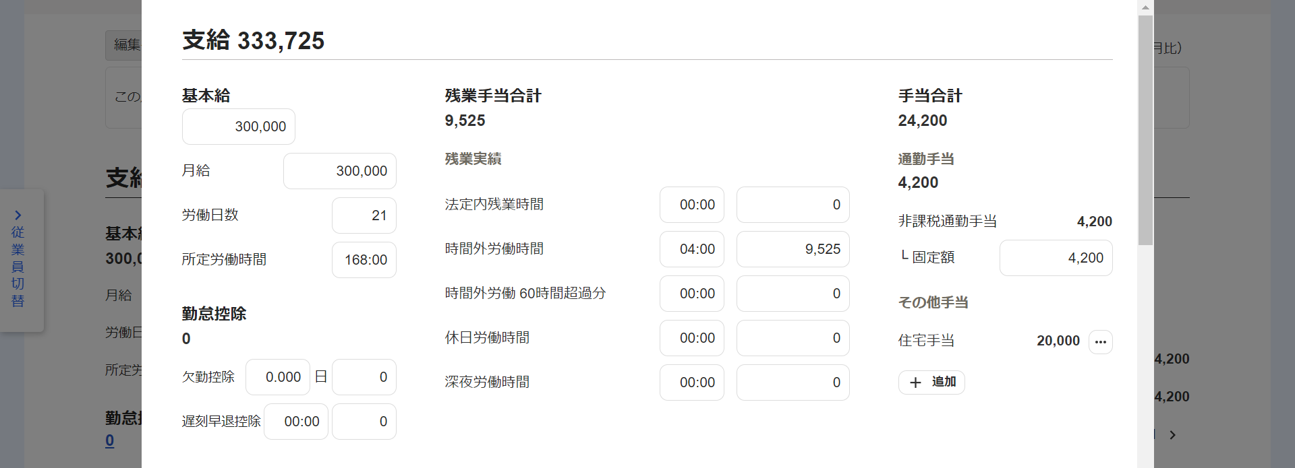
Task: Edit the 基本給 amount field
Action: tap(239, 127)
